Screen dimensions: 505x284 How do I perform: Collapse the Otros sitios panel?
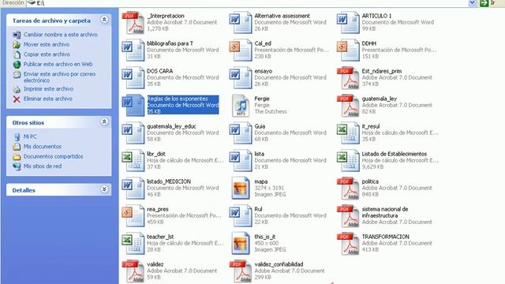click(104, 122)
